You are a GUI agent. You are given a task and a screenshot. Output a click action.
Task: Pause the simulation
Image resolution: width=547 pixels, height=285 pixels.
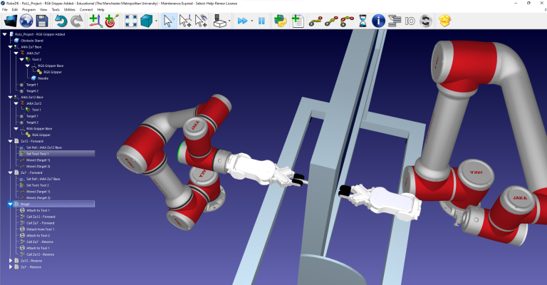pos(261,21)
